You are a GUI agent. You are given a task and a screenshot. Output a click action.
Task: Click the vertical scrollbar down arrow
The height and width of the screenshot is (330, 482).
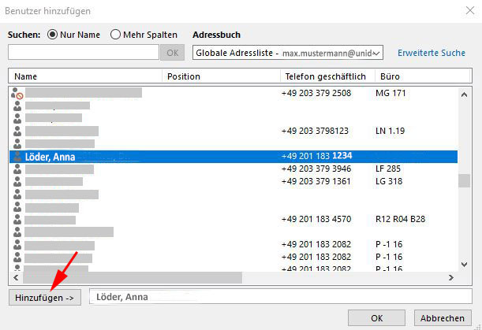click(x=465, y=265)
